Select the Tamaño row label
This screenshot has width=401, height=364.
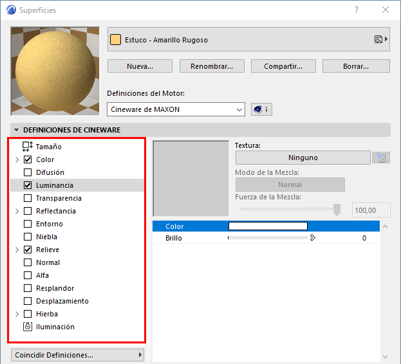tap(48, 147)
